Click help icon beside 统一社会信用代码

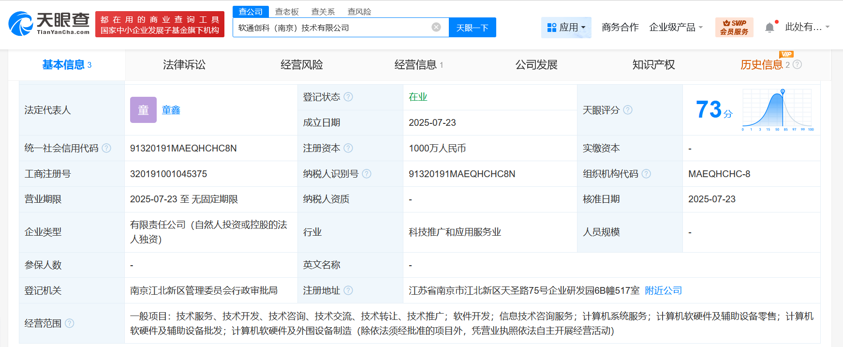tap(106, 148)
